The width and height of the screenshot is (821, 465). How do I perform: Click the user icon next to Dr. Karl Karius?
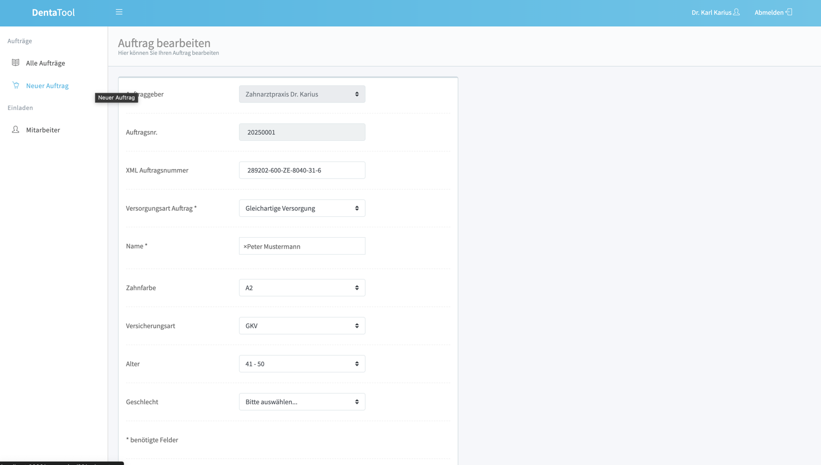736,12
